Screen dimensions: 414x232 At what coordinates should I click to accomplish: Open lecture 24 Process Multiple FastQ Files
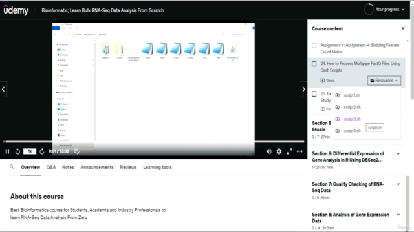(360, 67)
